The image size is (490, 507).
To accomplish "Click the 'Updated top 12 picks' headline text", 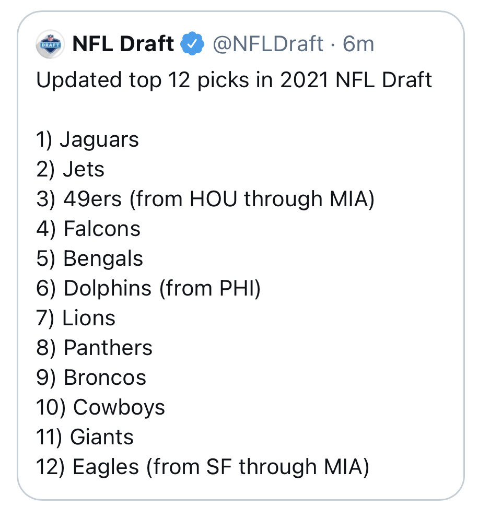I will pyautogui.click(x=234, y=80).
